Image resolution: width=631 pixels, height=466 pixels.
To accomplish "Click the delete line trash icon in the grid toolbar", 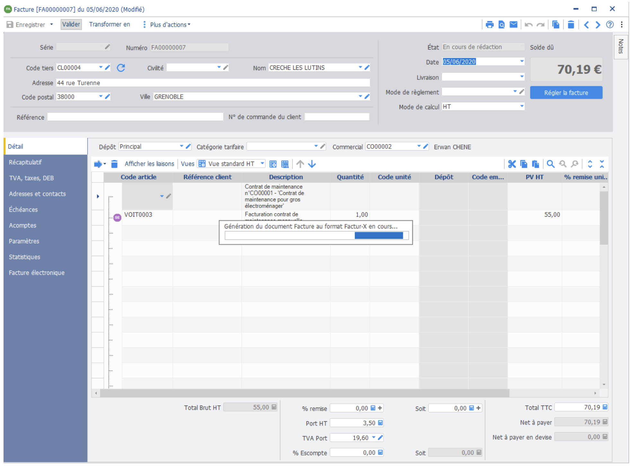I will (x=114, y=164).
